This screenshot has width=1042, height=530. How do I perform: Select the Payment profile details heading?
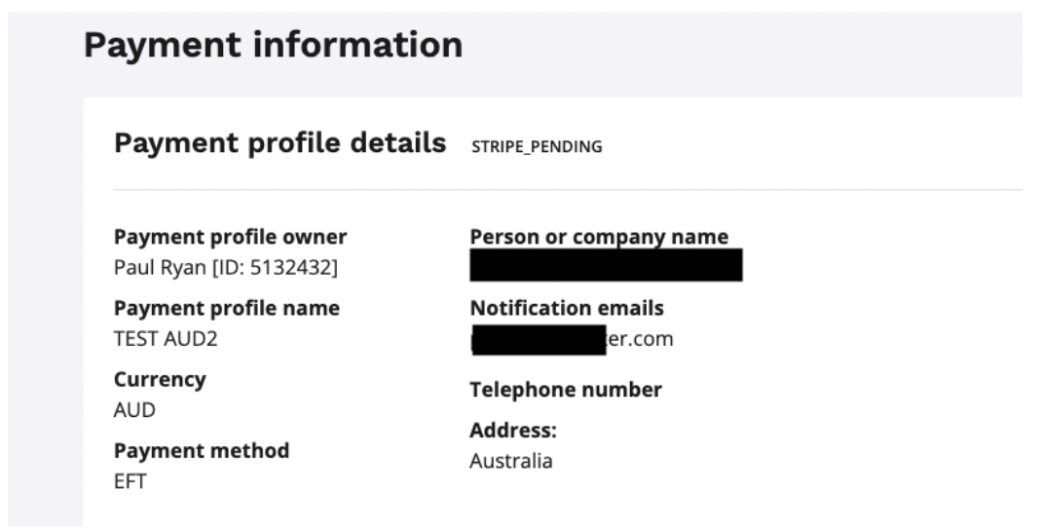[279, 144]
